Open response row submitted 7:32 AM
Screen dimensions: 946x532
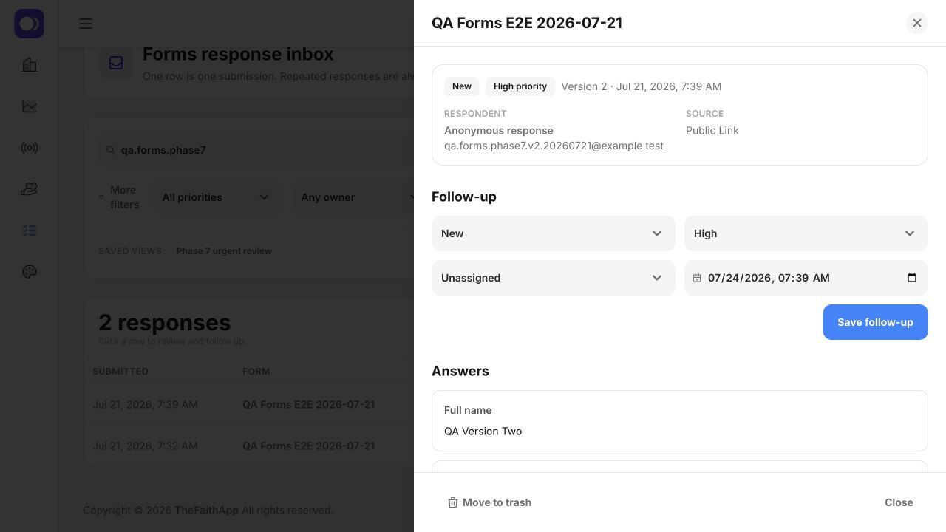(x=249, y=446)
